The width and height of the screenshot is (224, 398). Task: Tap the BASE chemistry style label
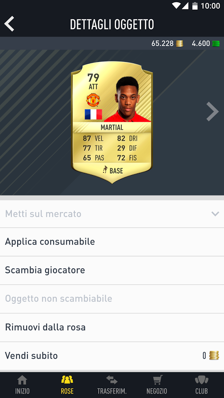click(x=113, y=170)
